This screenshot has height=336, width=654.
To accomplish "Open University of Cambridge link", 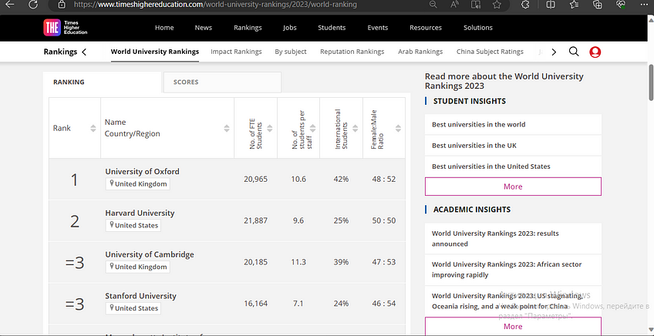I will point(150,254).
